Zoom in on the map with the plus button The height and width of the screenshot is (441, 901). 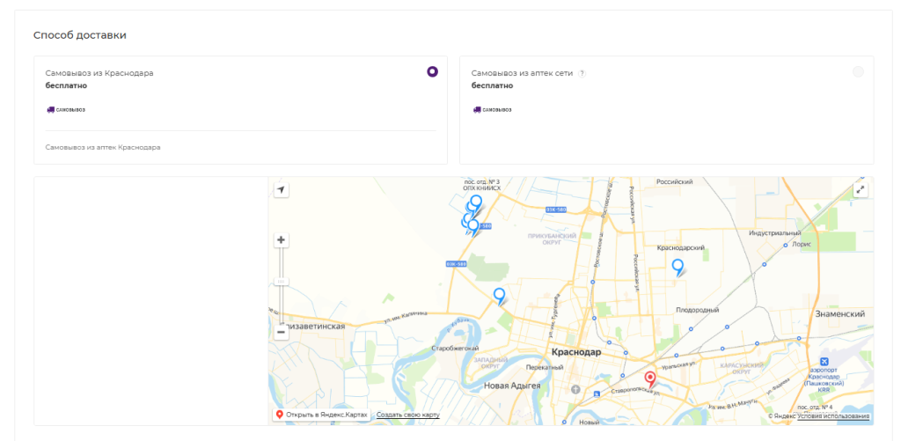click(281, 239)
